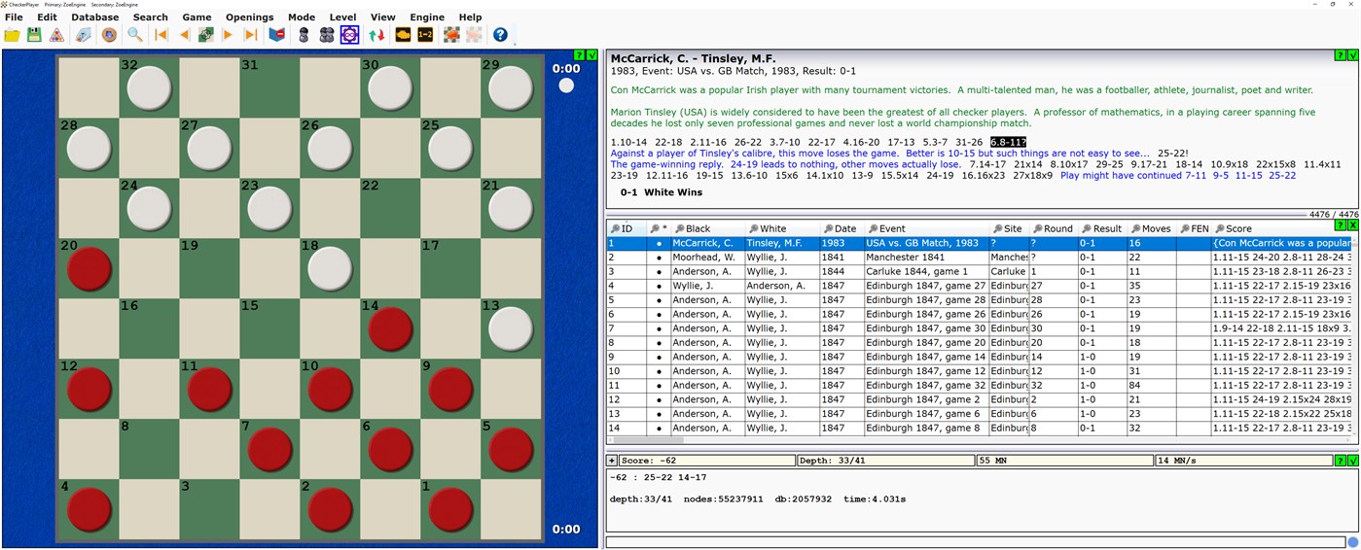
Task: Filter by Result column search icon
Action: pyautogui.click(x=1086, y=229)
